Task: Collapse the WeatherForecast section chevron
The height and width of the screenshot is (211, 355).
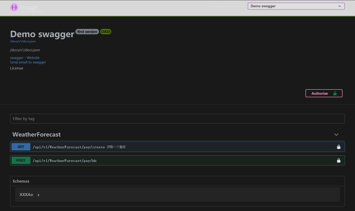Action: pyautogui.click(x=336, y=135)
